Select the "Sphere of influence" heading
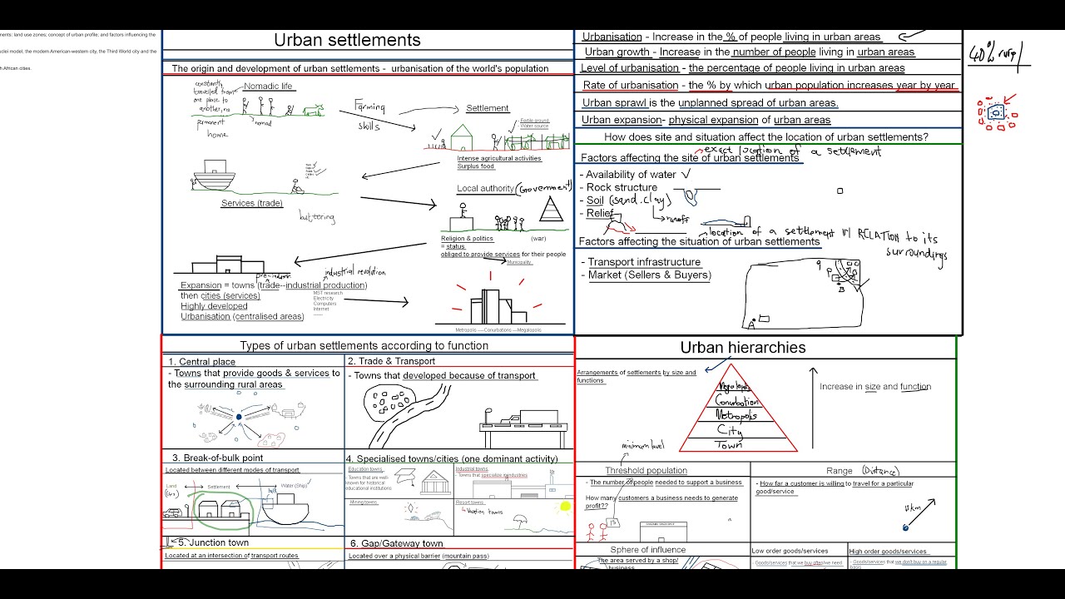This screenshot has height=599, width=1065. (648, 550)
